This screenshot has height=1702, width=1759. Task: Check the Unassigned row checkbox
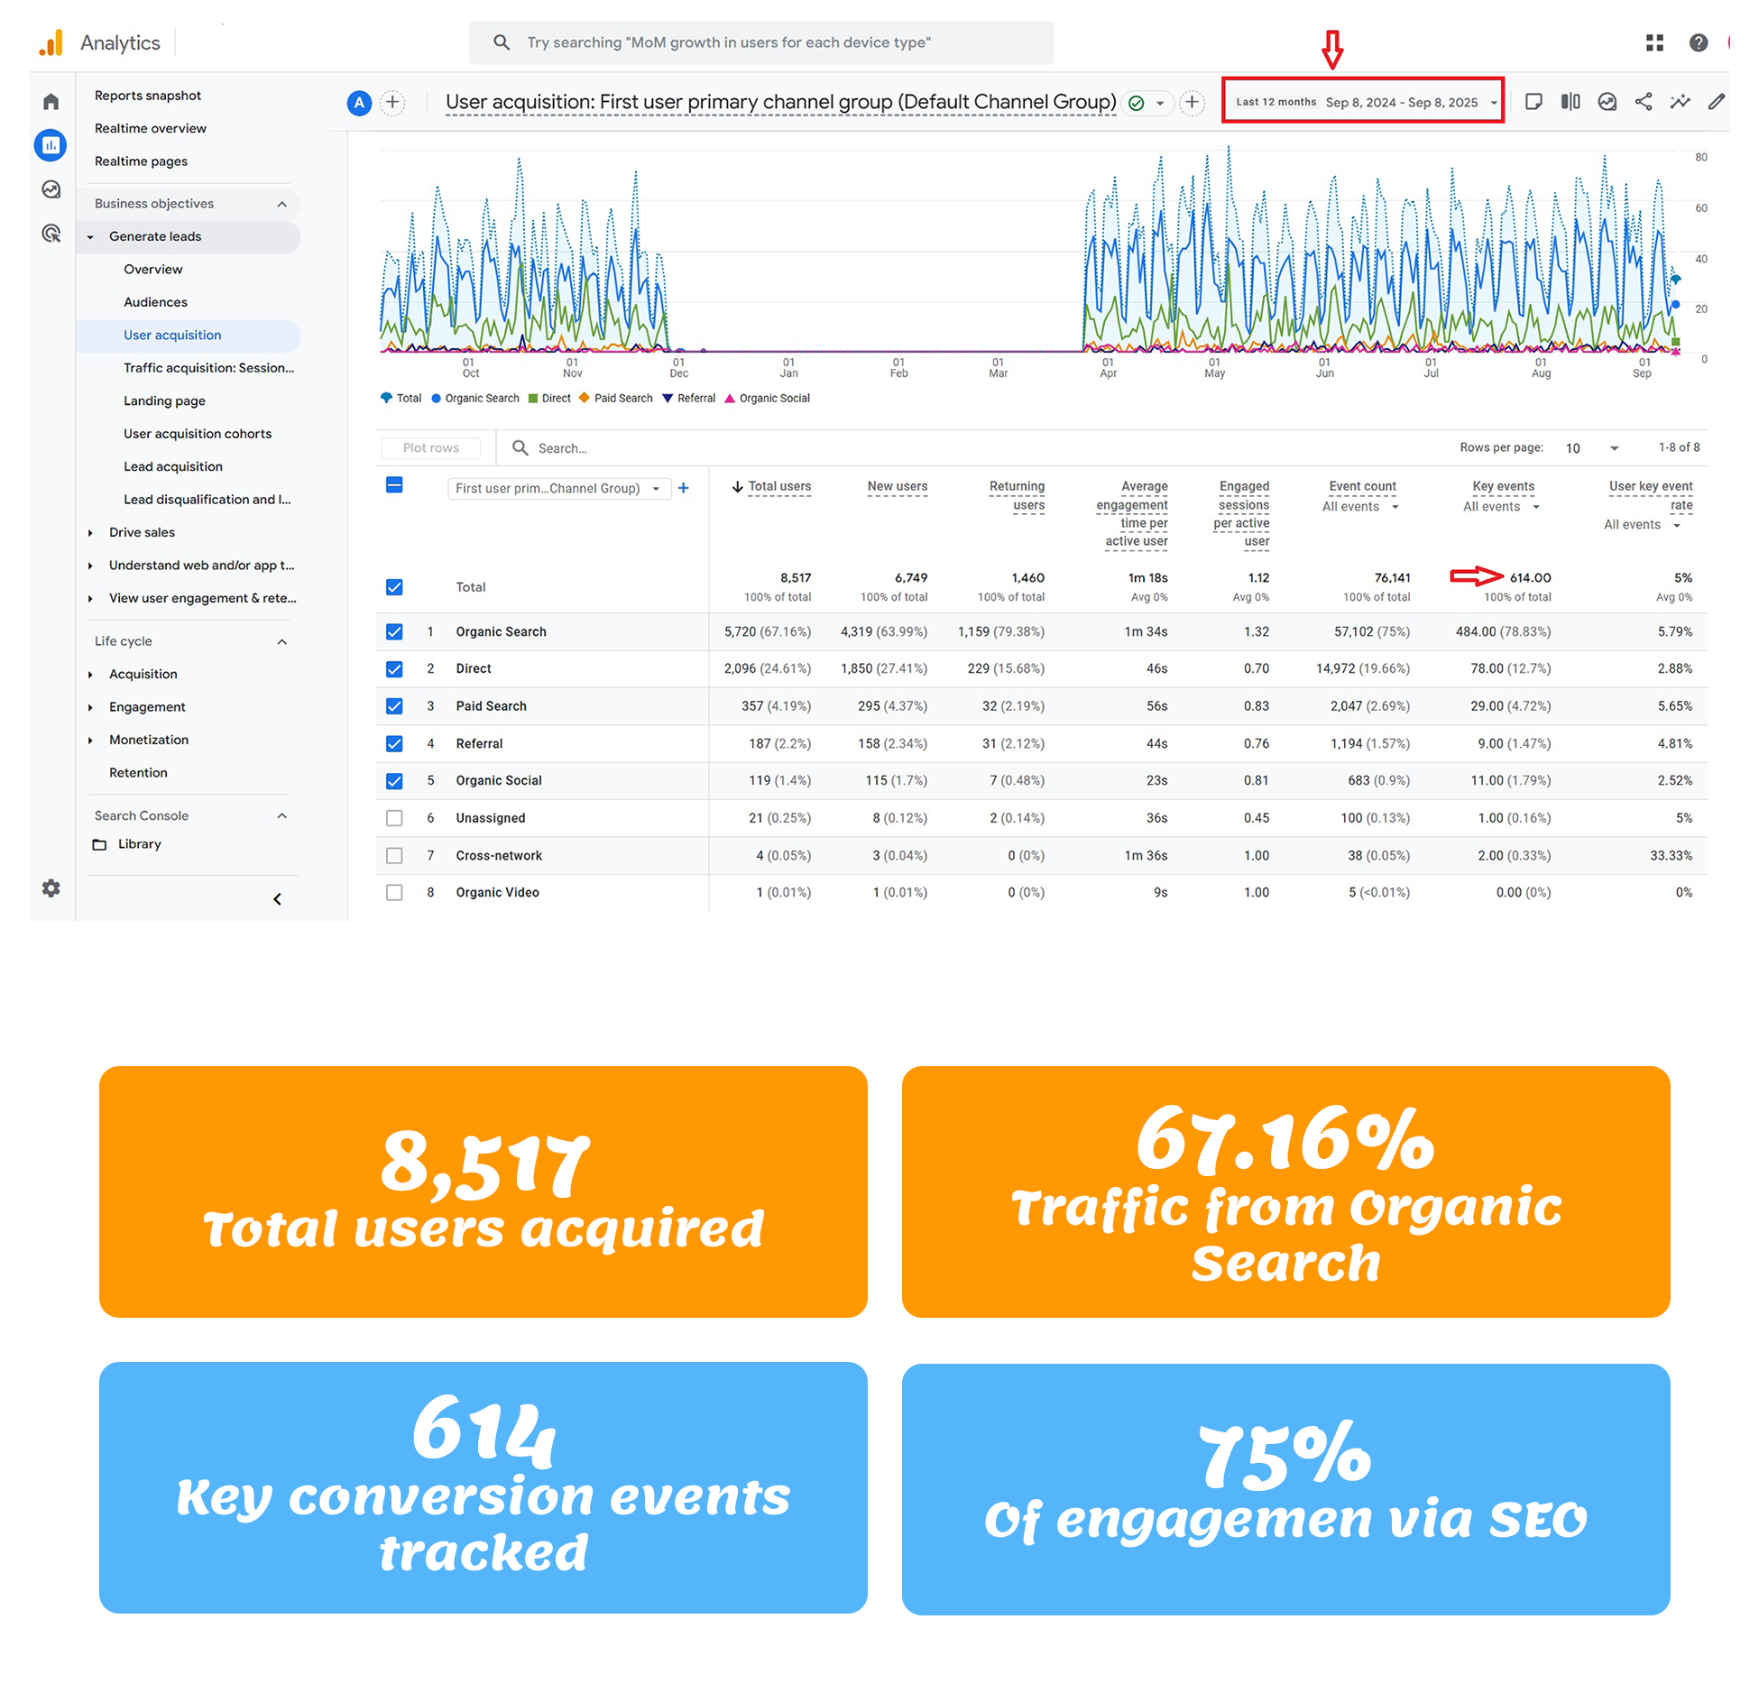[x=394, y=818]
